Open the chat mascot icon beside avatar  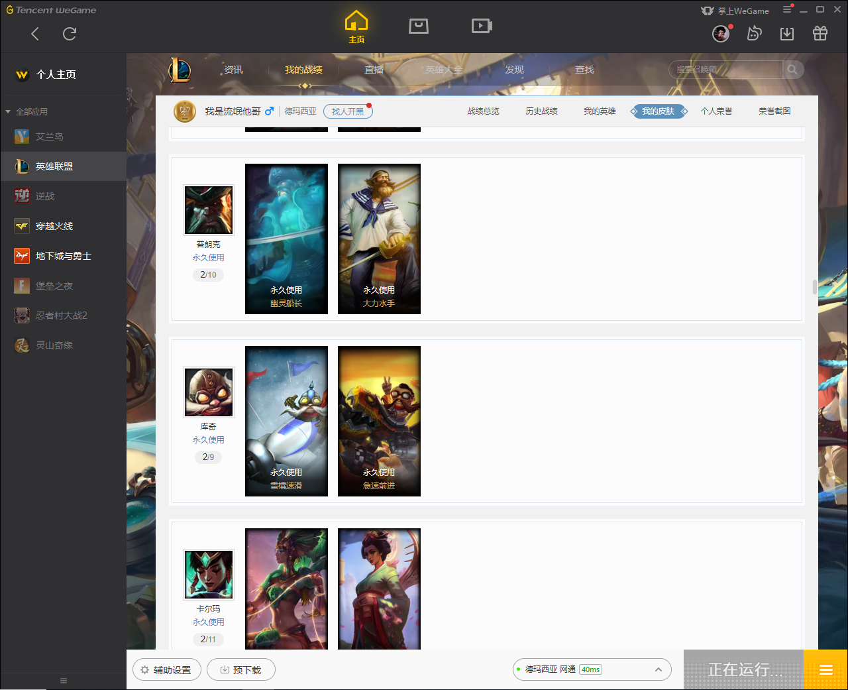pos(754,33)
